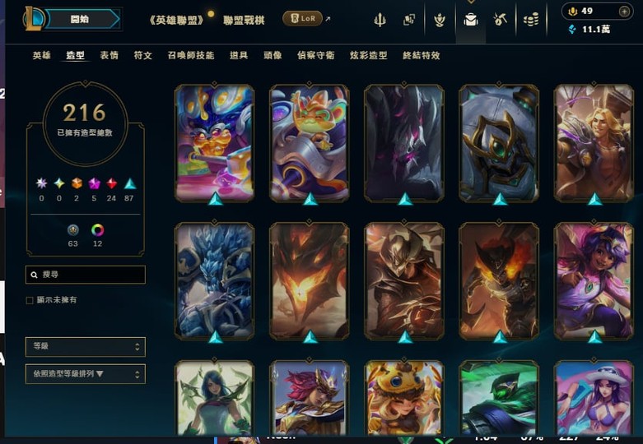Open the 等級 filter dropdown
The image size is (643, 444).
coord(86,346)
